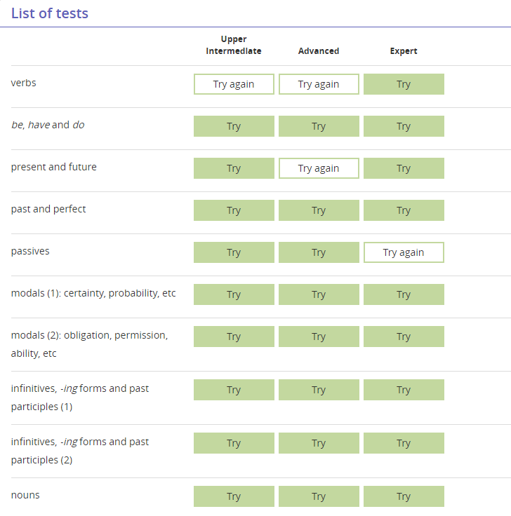
Task: Try modals (2) obligation Advanced test
Action: click(319, 337)
